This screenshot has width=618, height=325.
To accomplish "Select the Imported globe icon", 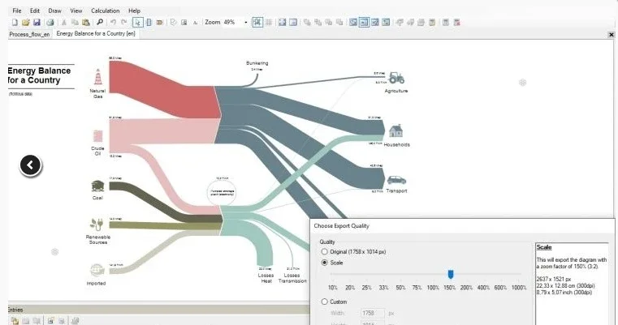I will click(96, 271).
